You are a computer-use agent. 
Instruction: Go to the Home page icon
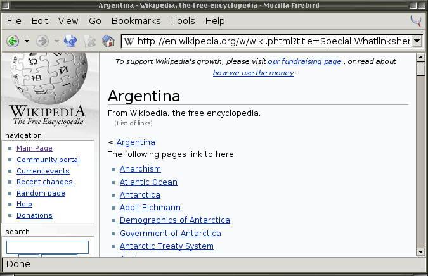108,42
